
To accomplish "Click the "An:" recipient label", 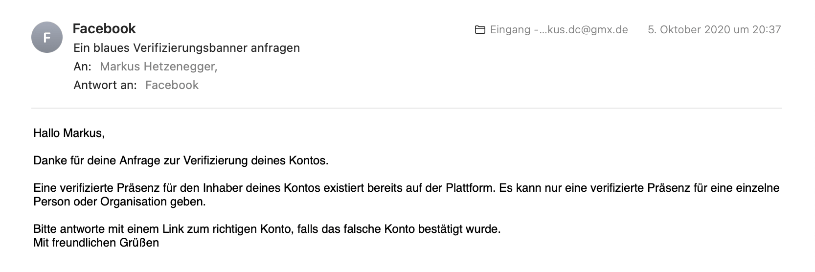I will (82, 67).
